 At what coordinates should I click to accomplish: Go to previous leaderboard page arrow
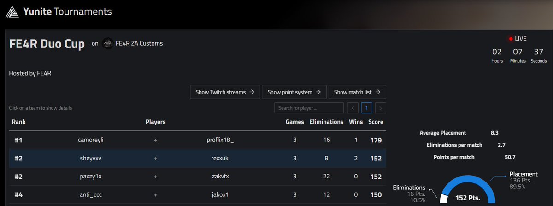tap(353, 108)
